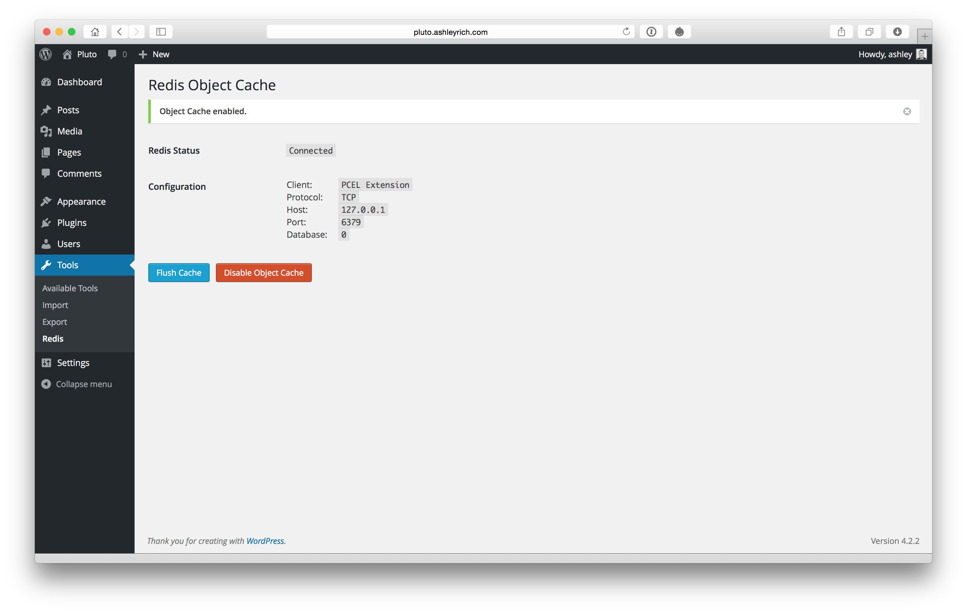Disable Object Cache with the red button
This screenshot has height=613, width=967.
coord(264,272)
